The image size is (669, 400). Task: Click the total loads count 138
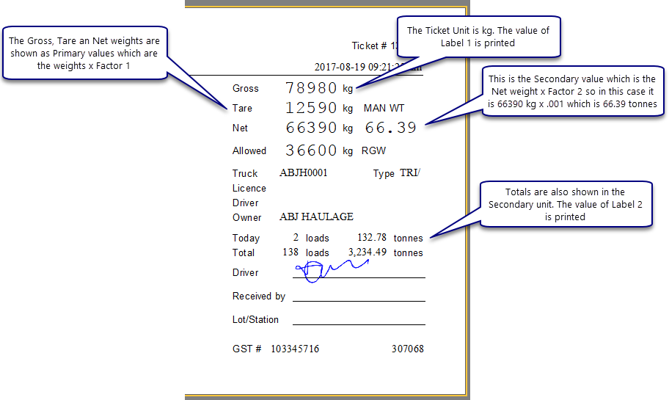(x=290, y=252)
